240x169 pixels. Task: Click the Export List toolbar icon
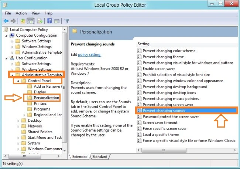click(x=40, y=21)
